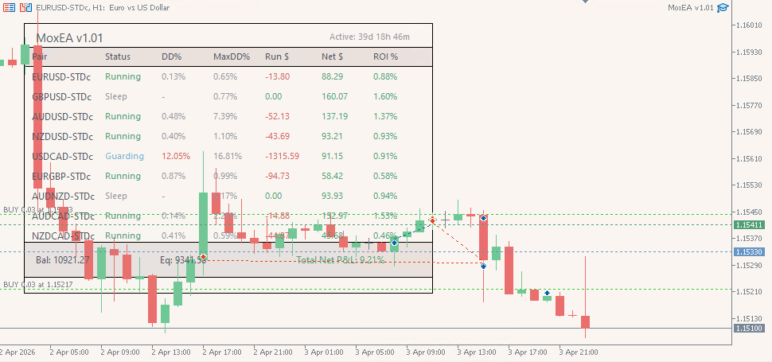Click the ROI % column header
Screen dimensions: 772x362
[x=385, y=57]
